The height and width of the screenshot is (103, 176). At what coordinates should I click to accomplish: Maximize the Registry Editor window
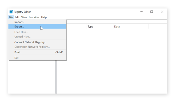tap(152, 12)
